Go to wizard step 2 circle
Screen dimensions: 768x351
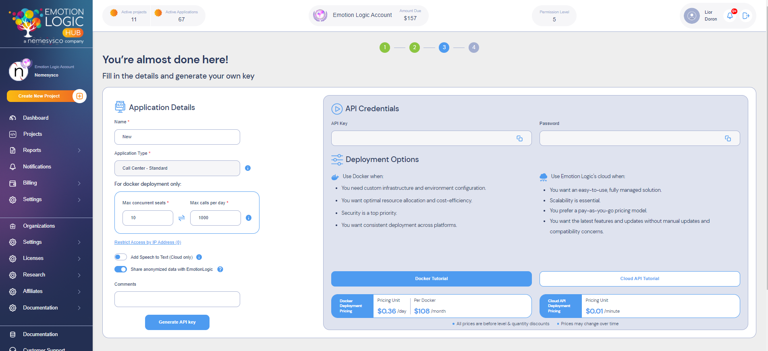pos(415,48)
